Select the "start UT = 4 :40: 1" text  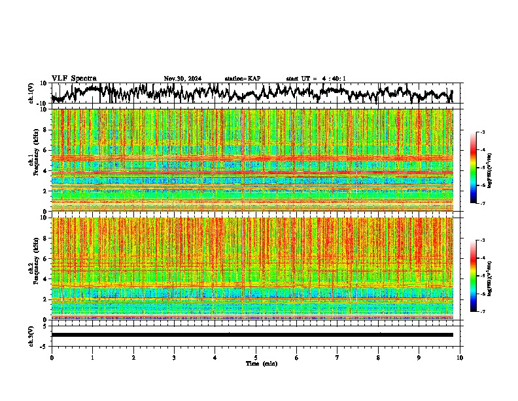[x=316, y=79]
